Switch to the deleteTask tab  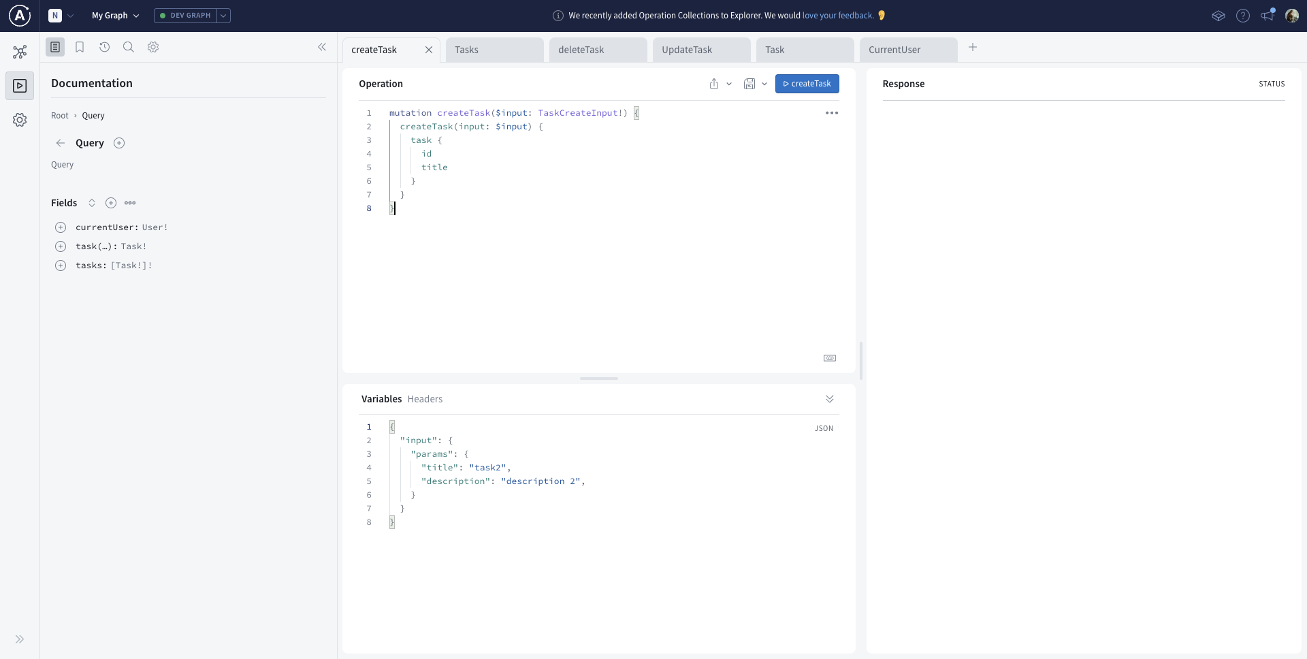tap(581, 49)
